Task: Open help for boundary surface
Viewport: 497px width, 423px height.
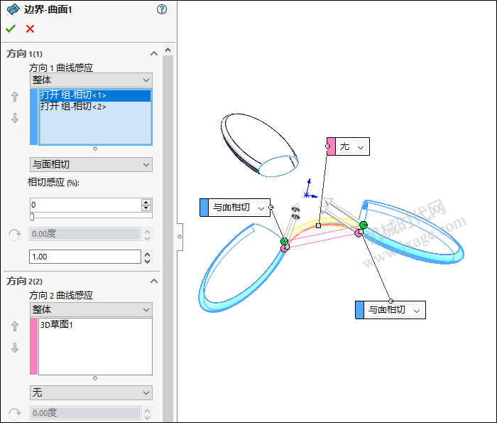Action: tap(162, 9)
